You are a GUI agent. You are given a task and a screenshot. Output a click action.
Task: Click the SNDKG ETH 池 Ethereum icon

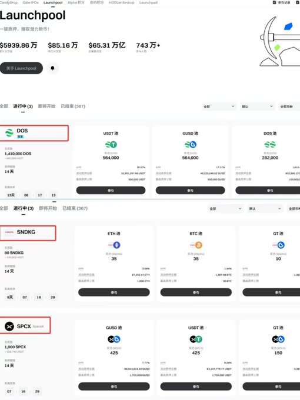click(116, 245)
